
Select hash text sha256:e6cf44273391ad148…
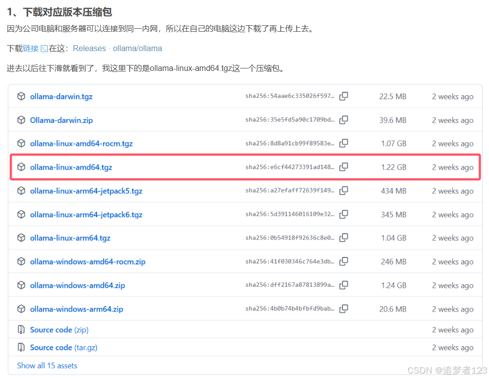click(290, 167)
